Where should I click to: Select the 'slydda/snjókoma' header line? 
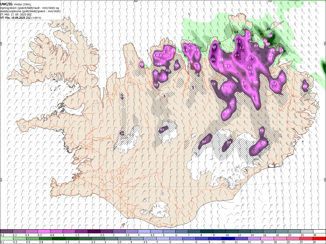pyautogui.click(x=30, y=11)
